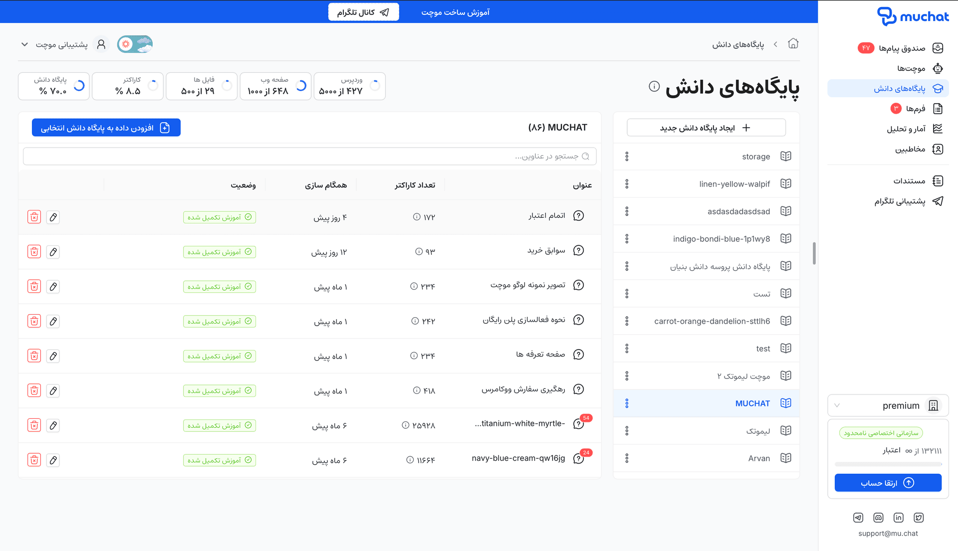Image resolution: width=958 pixels, height=551 pixels.
Task: Open آمار و تحلیل analytics page
Action: pyautogui.click(x=888, y=129)
